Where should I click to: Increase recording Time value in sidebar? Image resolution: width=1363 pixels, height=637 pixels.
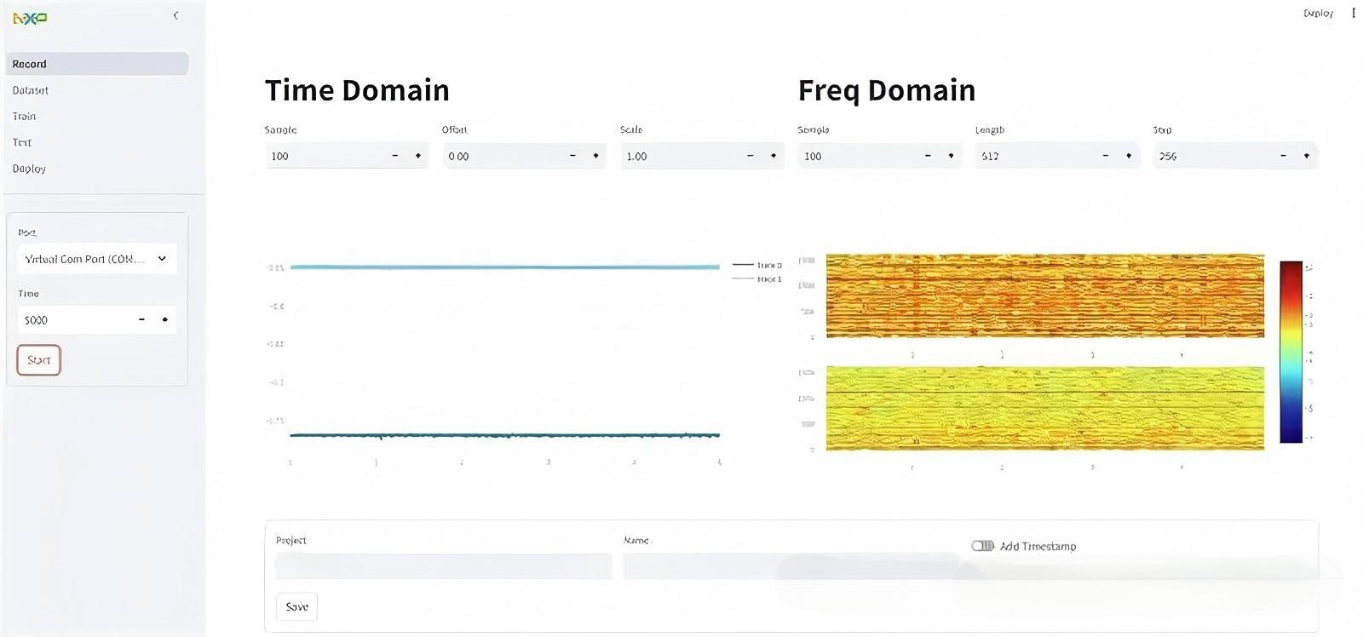164,320
